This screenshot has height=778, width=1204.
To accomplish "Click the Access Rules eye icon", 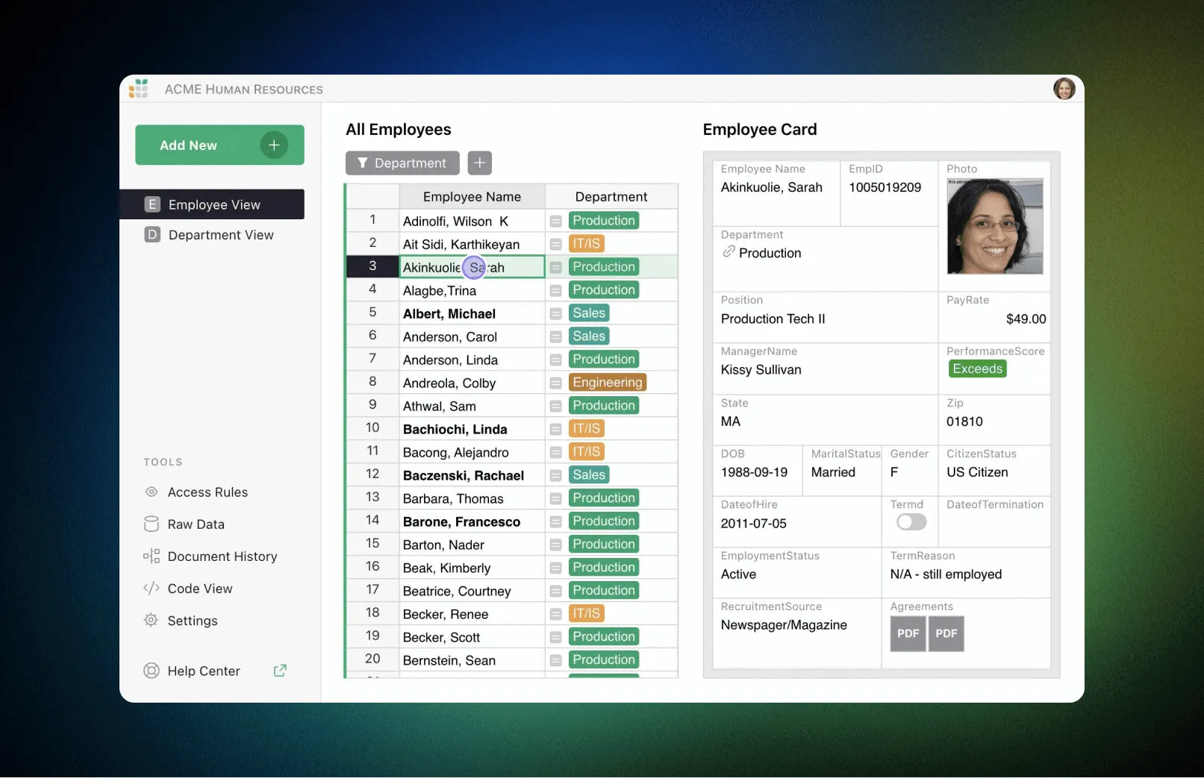I will [152, 492].
